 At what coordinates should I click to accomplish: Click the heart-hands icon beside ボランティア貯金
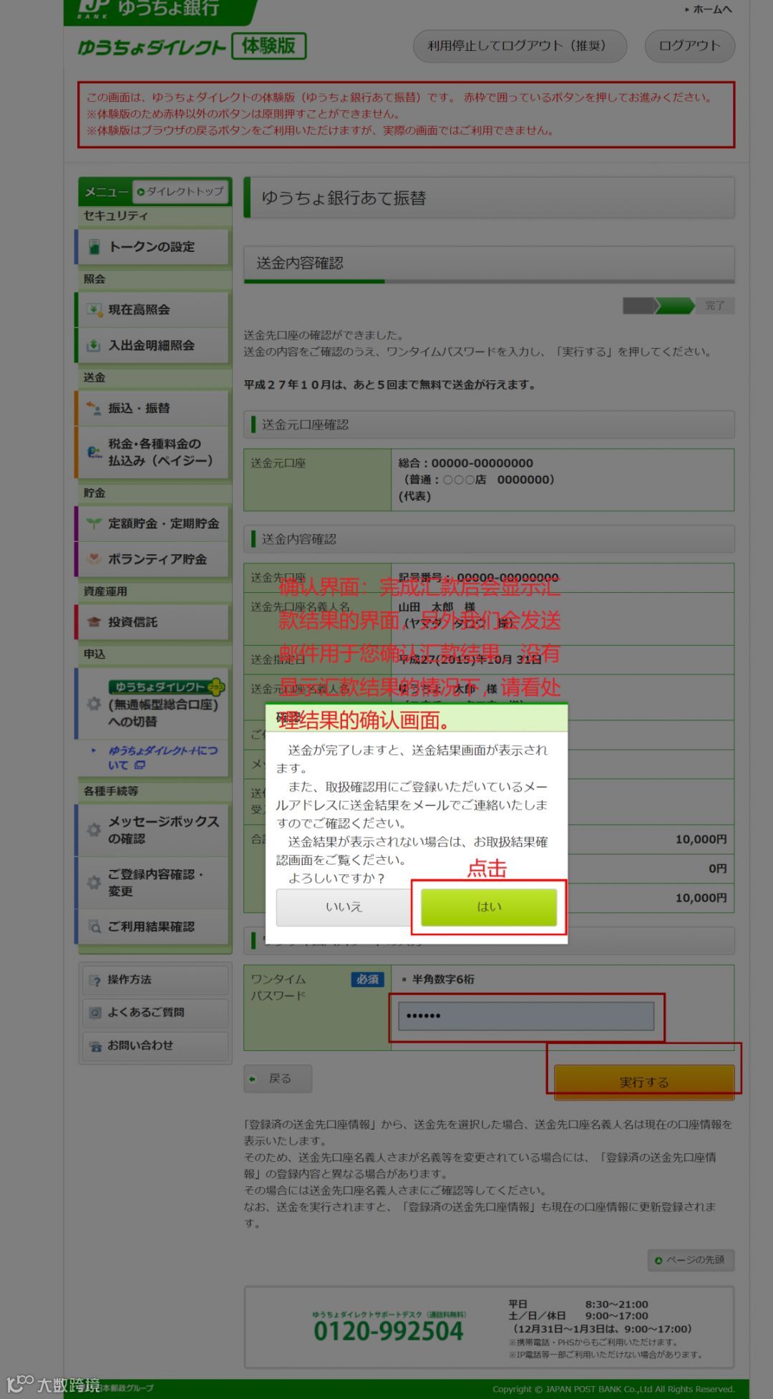[x=94, y=559]
